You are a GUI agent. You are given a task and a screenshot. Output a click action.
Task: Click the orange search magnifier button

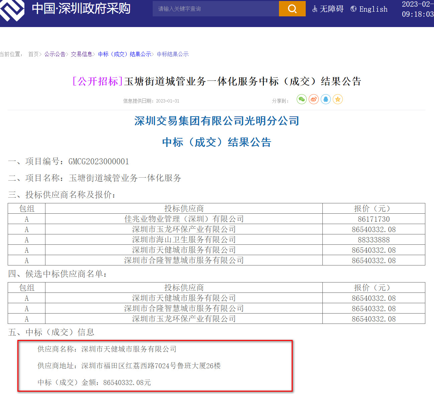tap(292, 9)
